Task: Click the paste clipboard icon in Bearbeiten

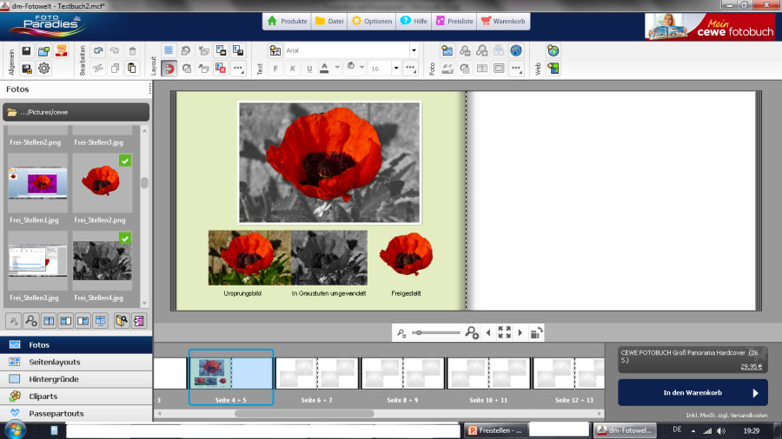Action: point(131,68)
